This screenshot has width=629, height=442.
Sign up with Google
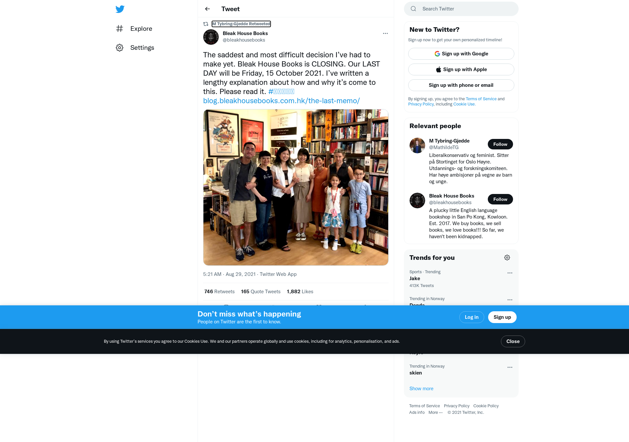pyautogui.click(x=461, y=54)
